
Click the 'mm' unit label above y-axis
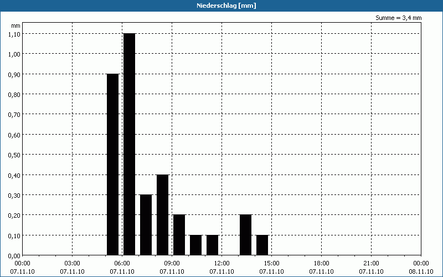[x=16, y=25]
